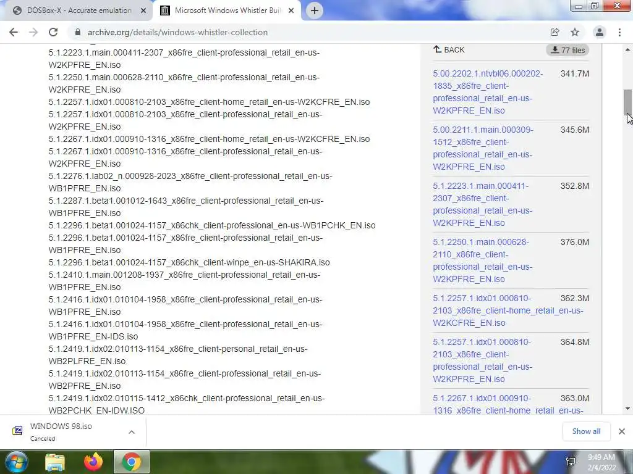
Task: Open 5.00.2211.1.main.000309 ISO download link
Action: tap(483, 148)
